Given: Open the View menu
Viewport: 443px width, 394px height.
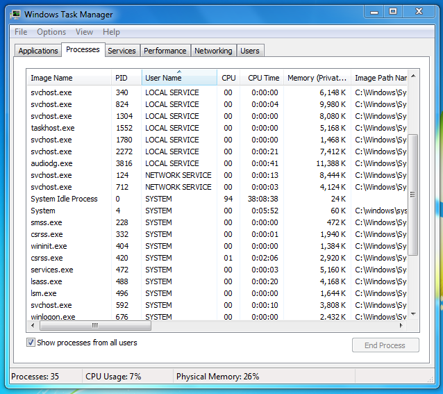Looking at the screenshot, I should [84, 32].
